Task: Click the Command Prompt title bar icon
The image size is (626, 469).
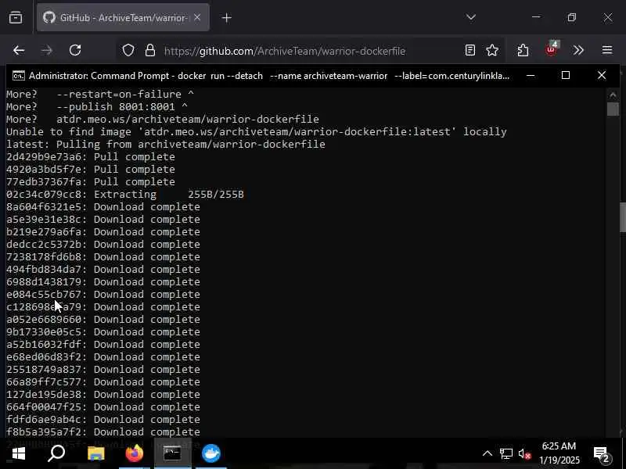Action: click(18, 75)
